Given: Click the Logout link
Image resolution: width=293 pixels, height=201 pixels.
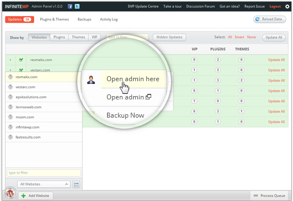Looking at the screenshot, I should [275, 7].
